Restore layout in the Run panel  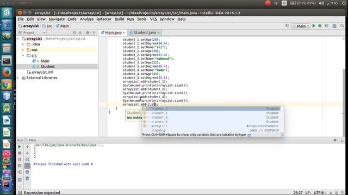click(x=20, y=180)
